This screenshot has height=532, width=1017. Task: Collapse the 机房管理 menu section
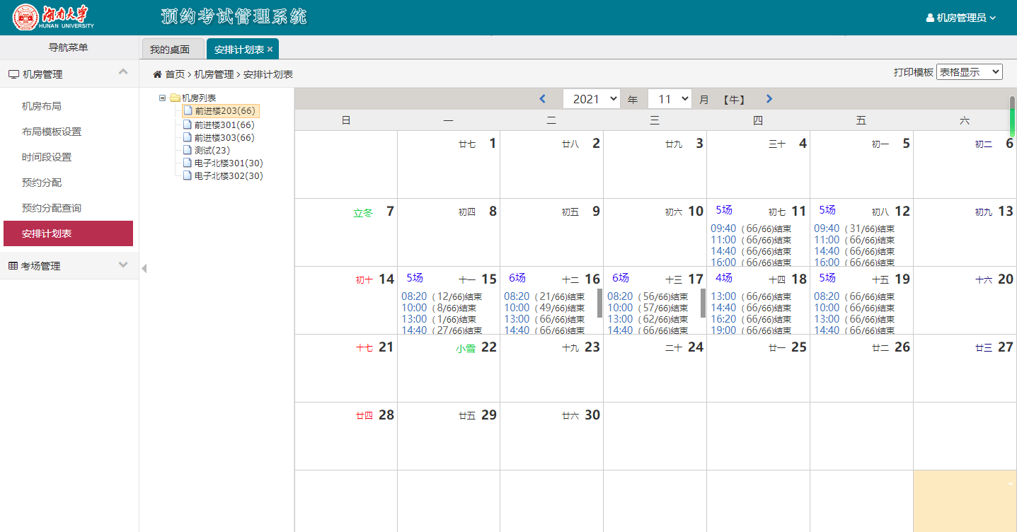[x=123, y=72]
